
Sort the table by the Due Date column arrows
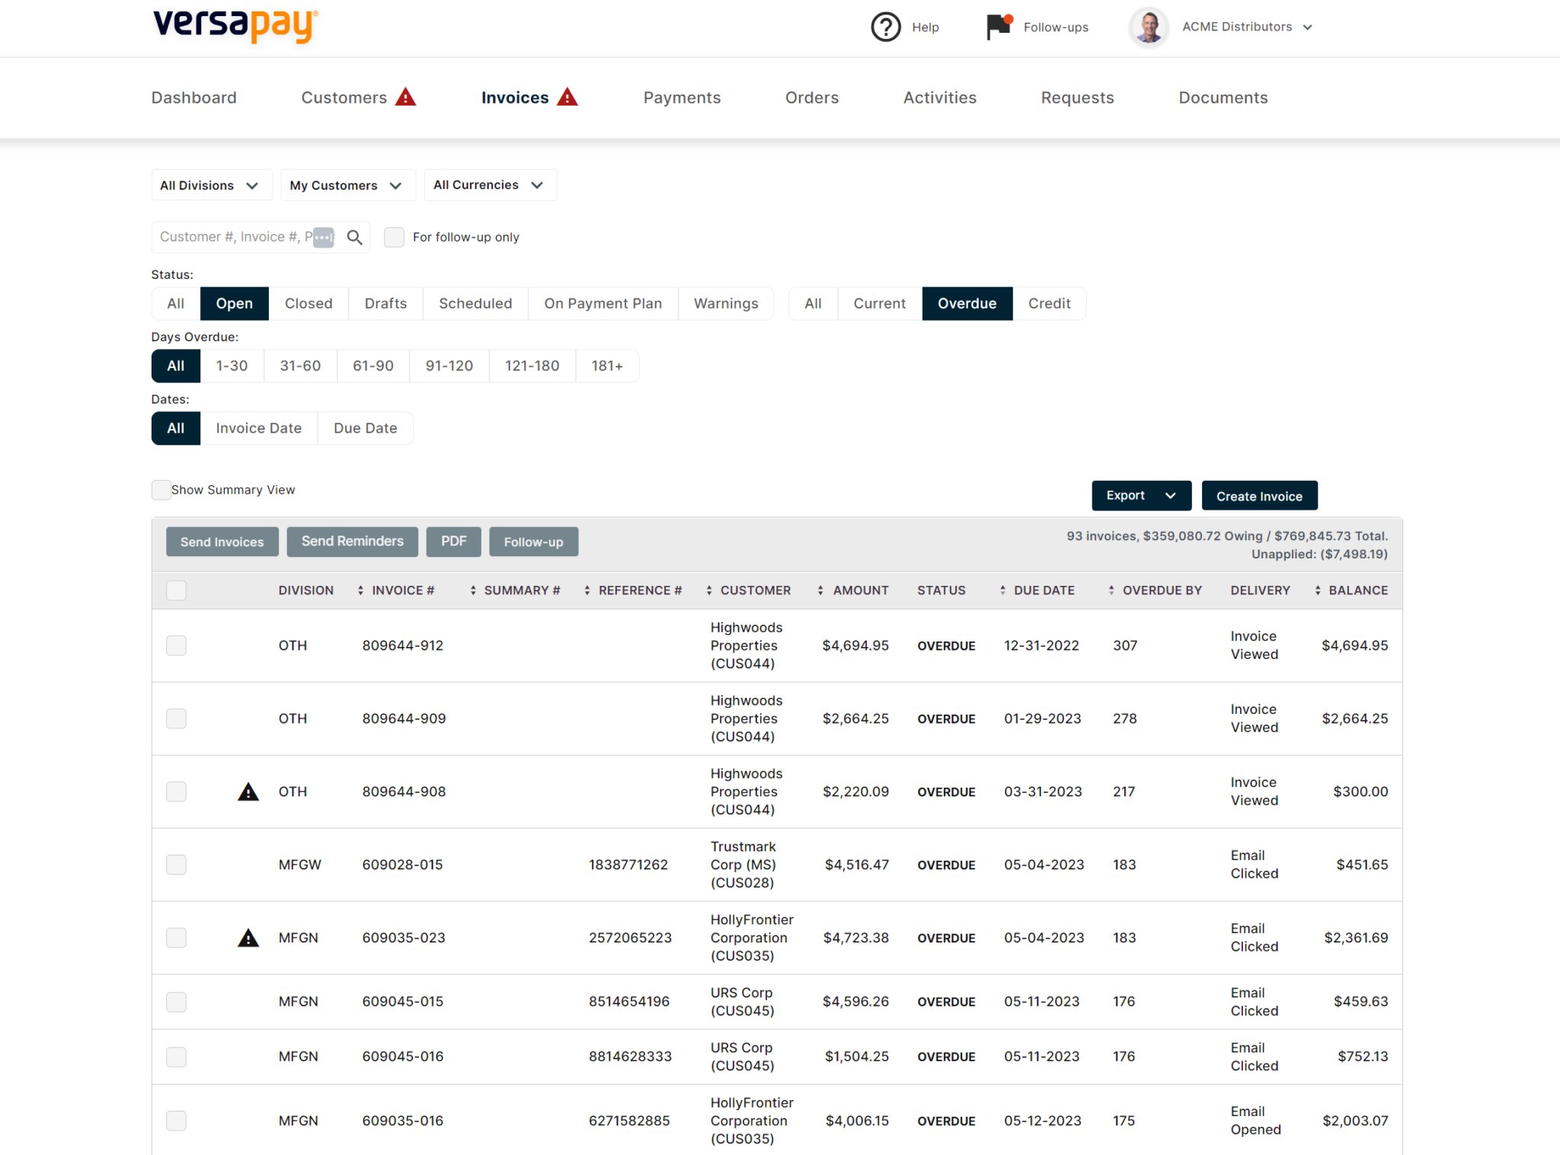click(x=1004, y=590)
